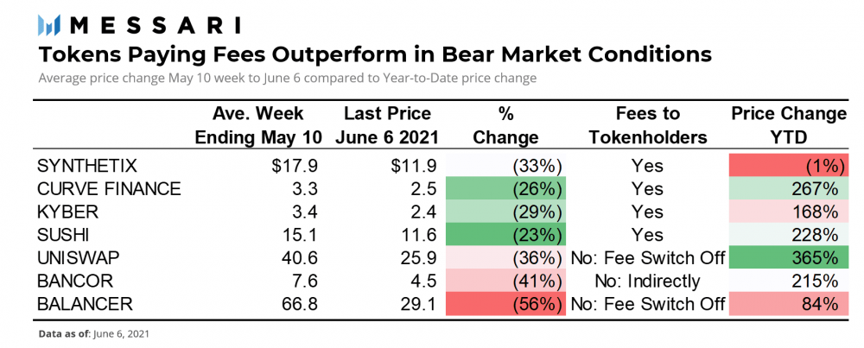Click the Fees to Tokenholders column header
864x348 pixels.
click(x=648, y=125)
